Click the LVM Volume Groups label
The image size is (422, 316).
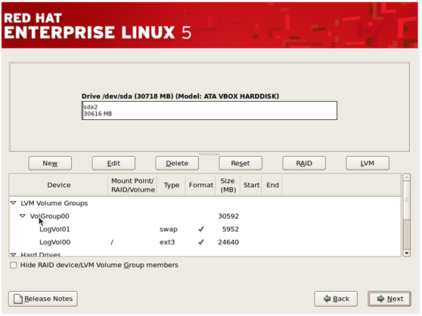[x=54, y=203]
